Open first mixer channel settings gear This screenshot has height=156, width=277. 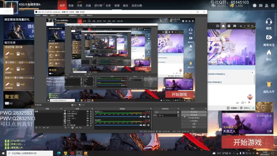pos(149,116)
